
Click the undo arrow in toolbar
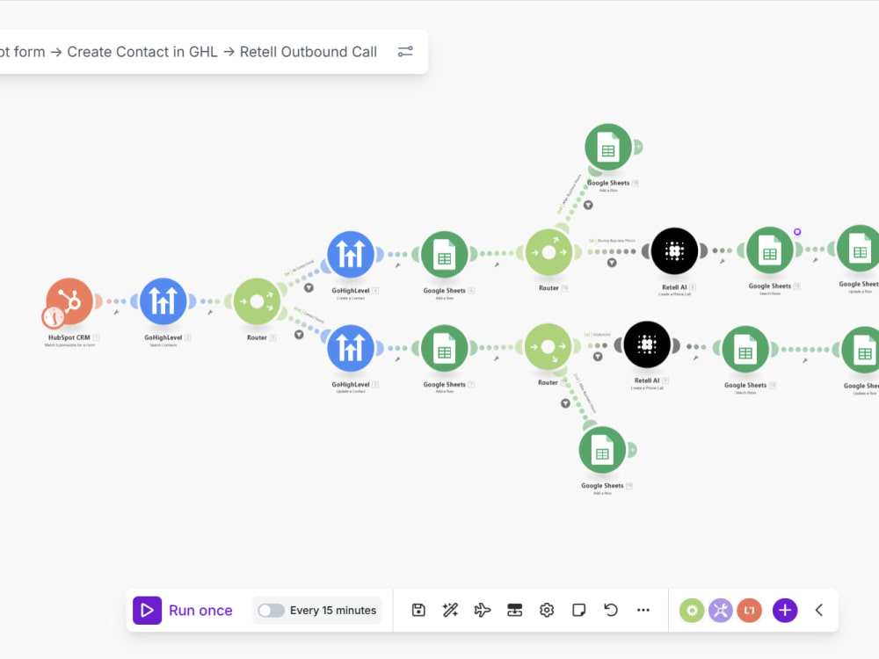pos(611,610)
